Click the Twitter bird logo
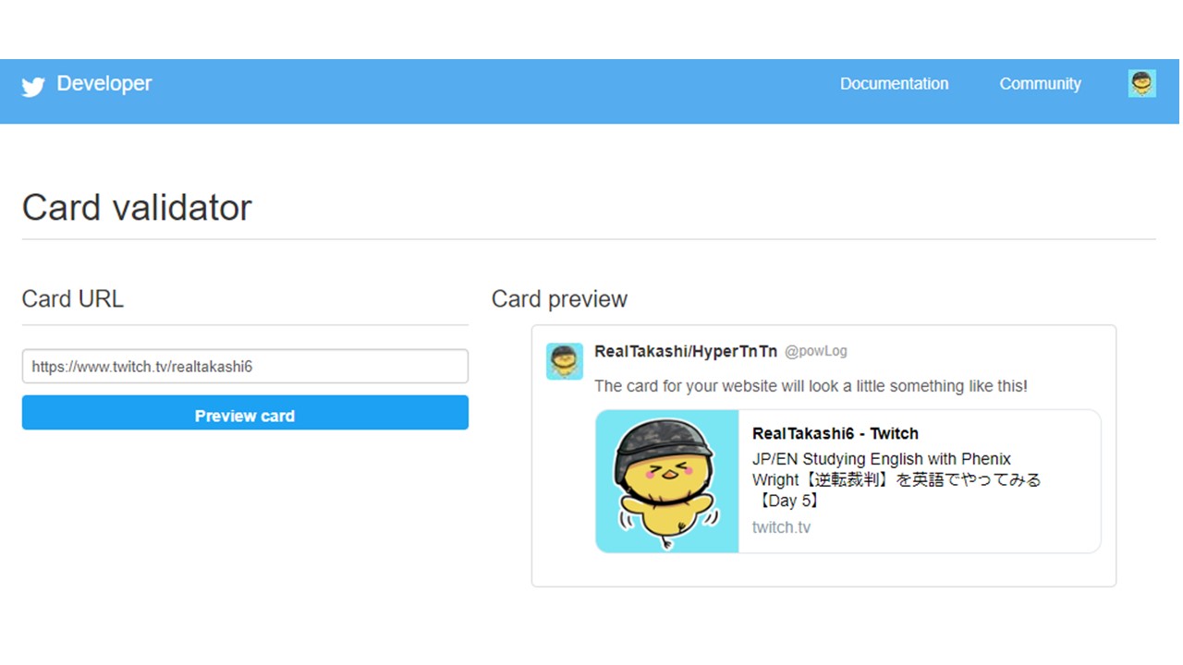 pyautogui.click(x=33, y=87)
